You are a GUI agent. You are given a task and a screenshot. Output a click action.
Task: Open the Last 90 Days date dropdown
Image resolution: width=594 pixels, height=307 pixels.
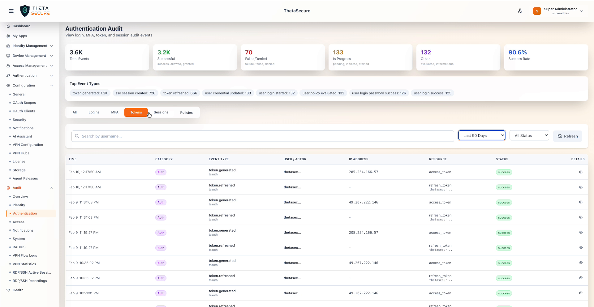pyautogui.click(x=481, y=135)
